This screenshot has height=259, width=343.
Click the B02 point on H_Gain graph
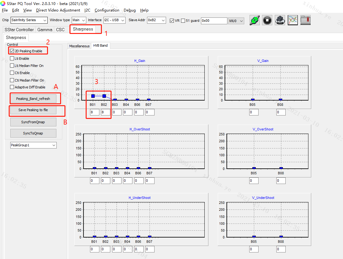[x=104, y=96]
